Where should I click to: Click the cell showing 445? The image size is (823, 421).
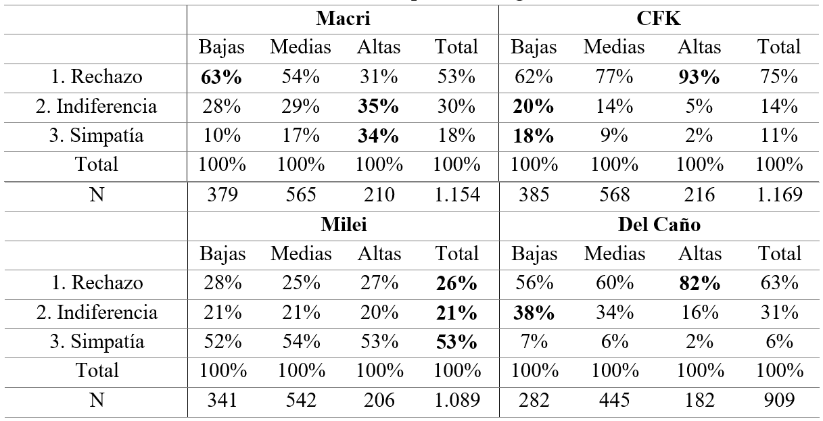(x=614, y=401)
